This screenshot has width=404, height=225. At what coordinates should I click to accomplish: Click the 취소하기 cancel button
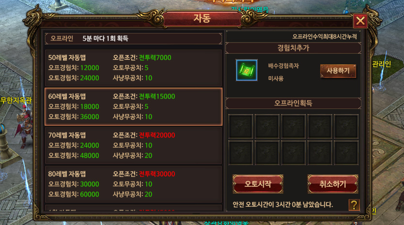point(333,184)
